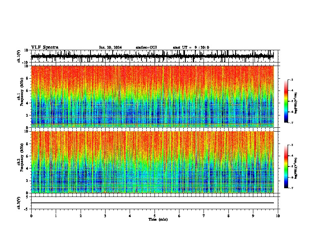The image size is (313, 242).
Task: Click the "-3" label on ch.1 color scale
Action: pos(292,79)
